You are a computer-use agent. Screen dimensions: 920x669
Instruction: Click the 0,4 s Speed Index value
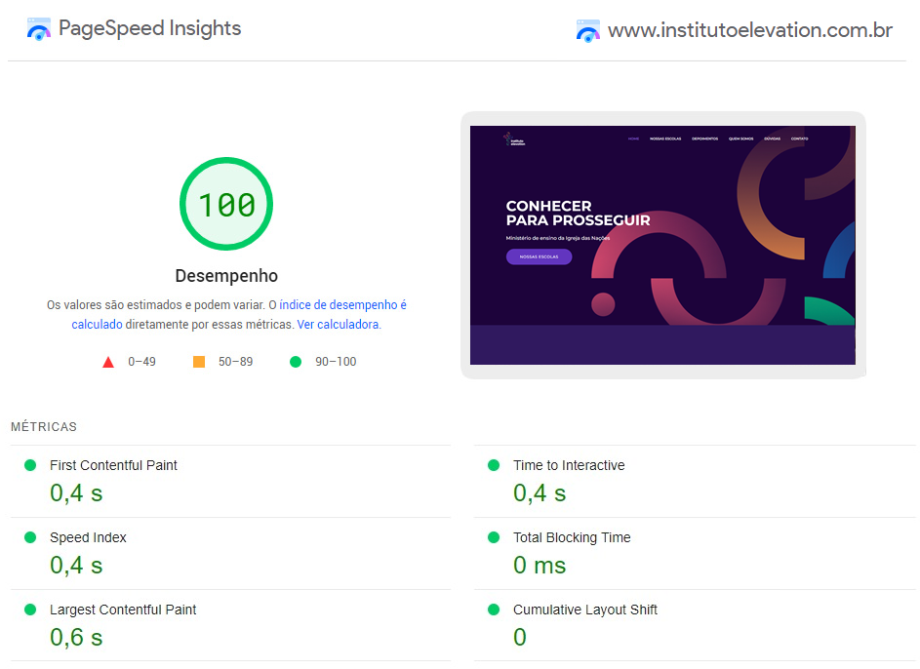pyautogui.click(x=76, y=566)
